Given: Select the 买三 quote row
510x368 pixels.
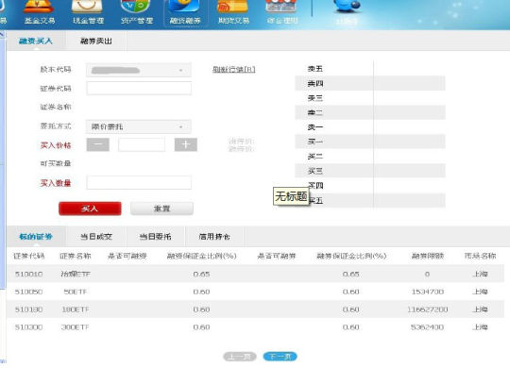Looking at the screenshot, I should tap(370, 171).
